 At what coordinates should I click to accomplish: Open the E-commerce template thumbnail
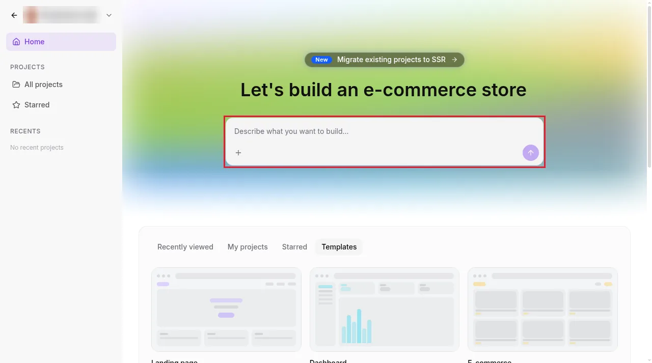(542, 310)
